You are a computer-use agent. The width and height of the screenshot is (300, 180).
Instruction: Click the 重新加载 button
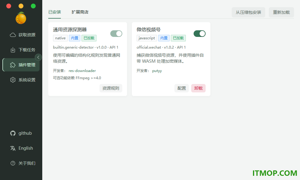click(281, 12)
